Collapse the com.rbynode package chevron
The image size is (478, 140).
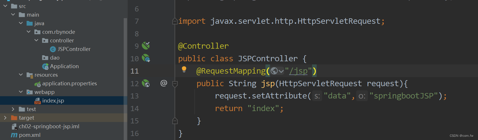click(28, 31)
